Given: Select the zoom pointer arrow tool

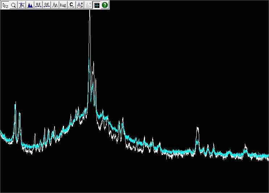Looking at the screenshot, I should [5, 5].
